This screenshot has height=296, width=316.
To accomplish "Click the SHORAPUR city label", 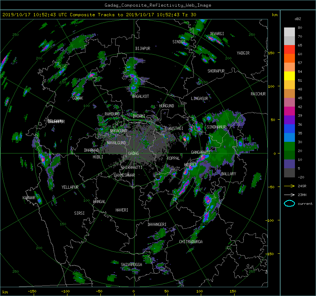I will (216, 71).
